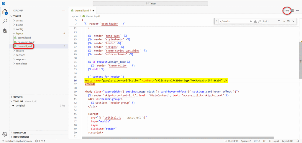Open Explorer more actions ellipsis
Image resolution: width=302 pixels, height=143 pixels.
point(64,11)
